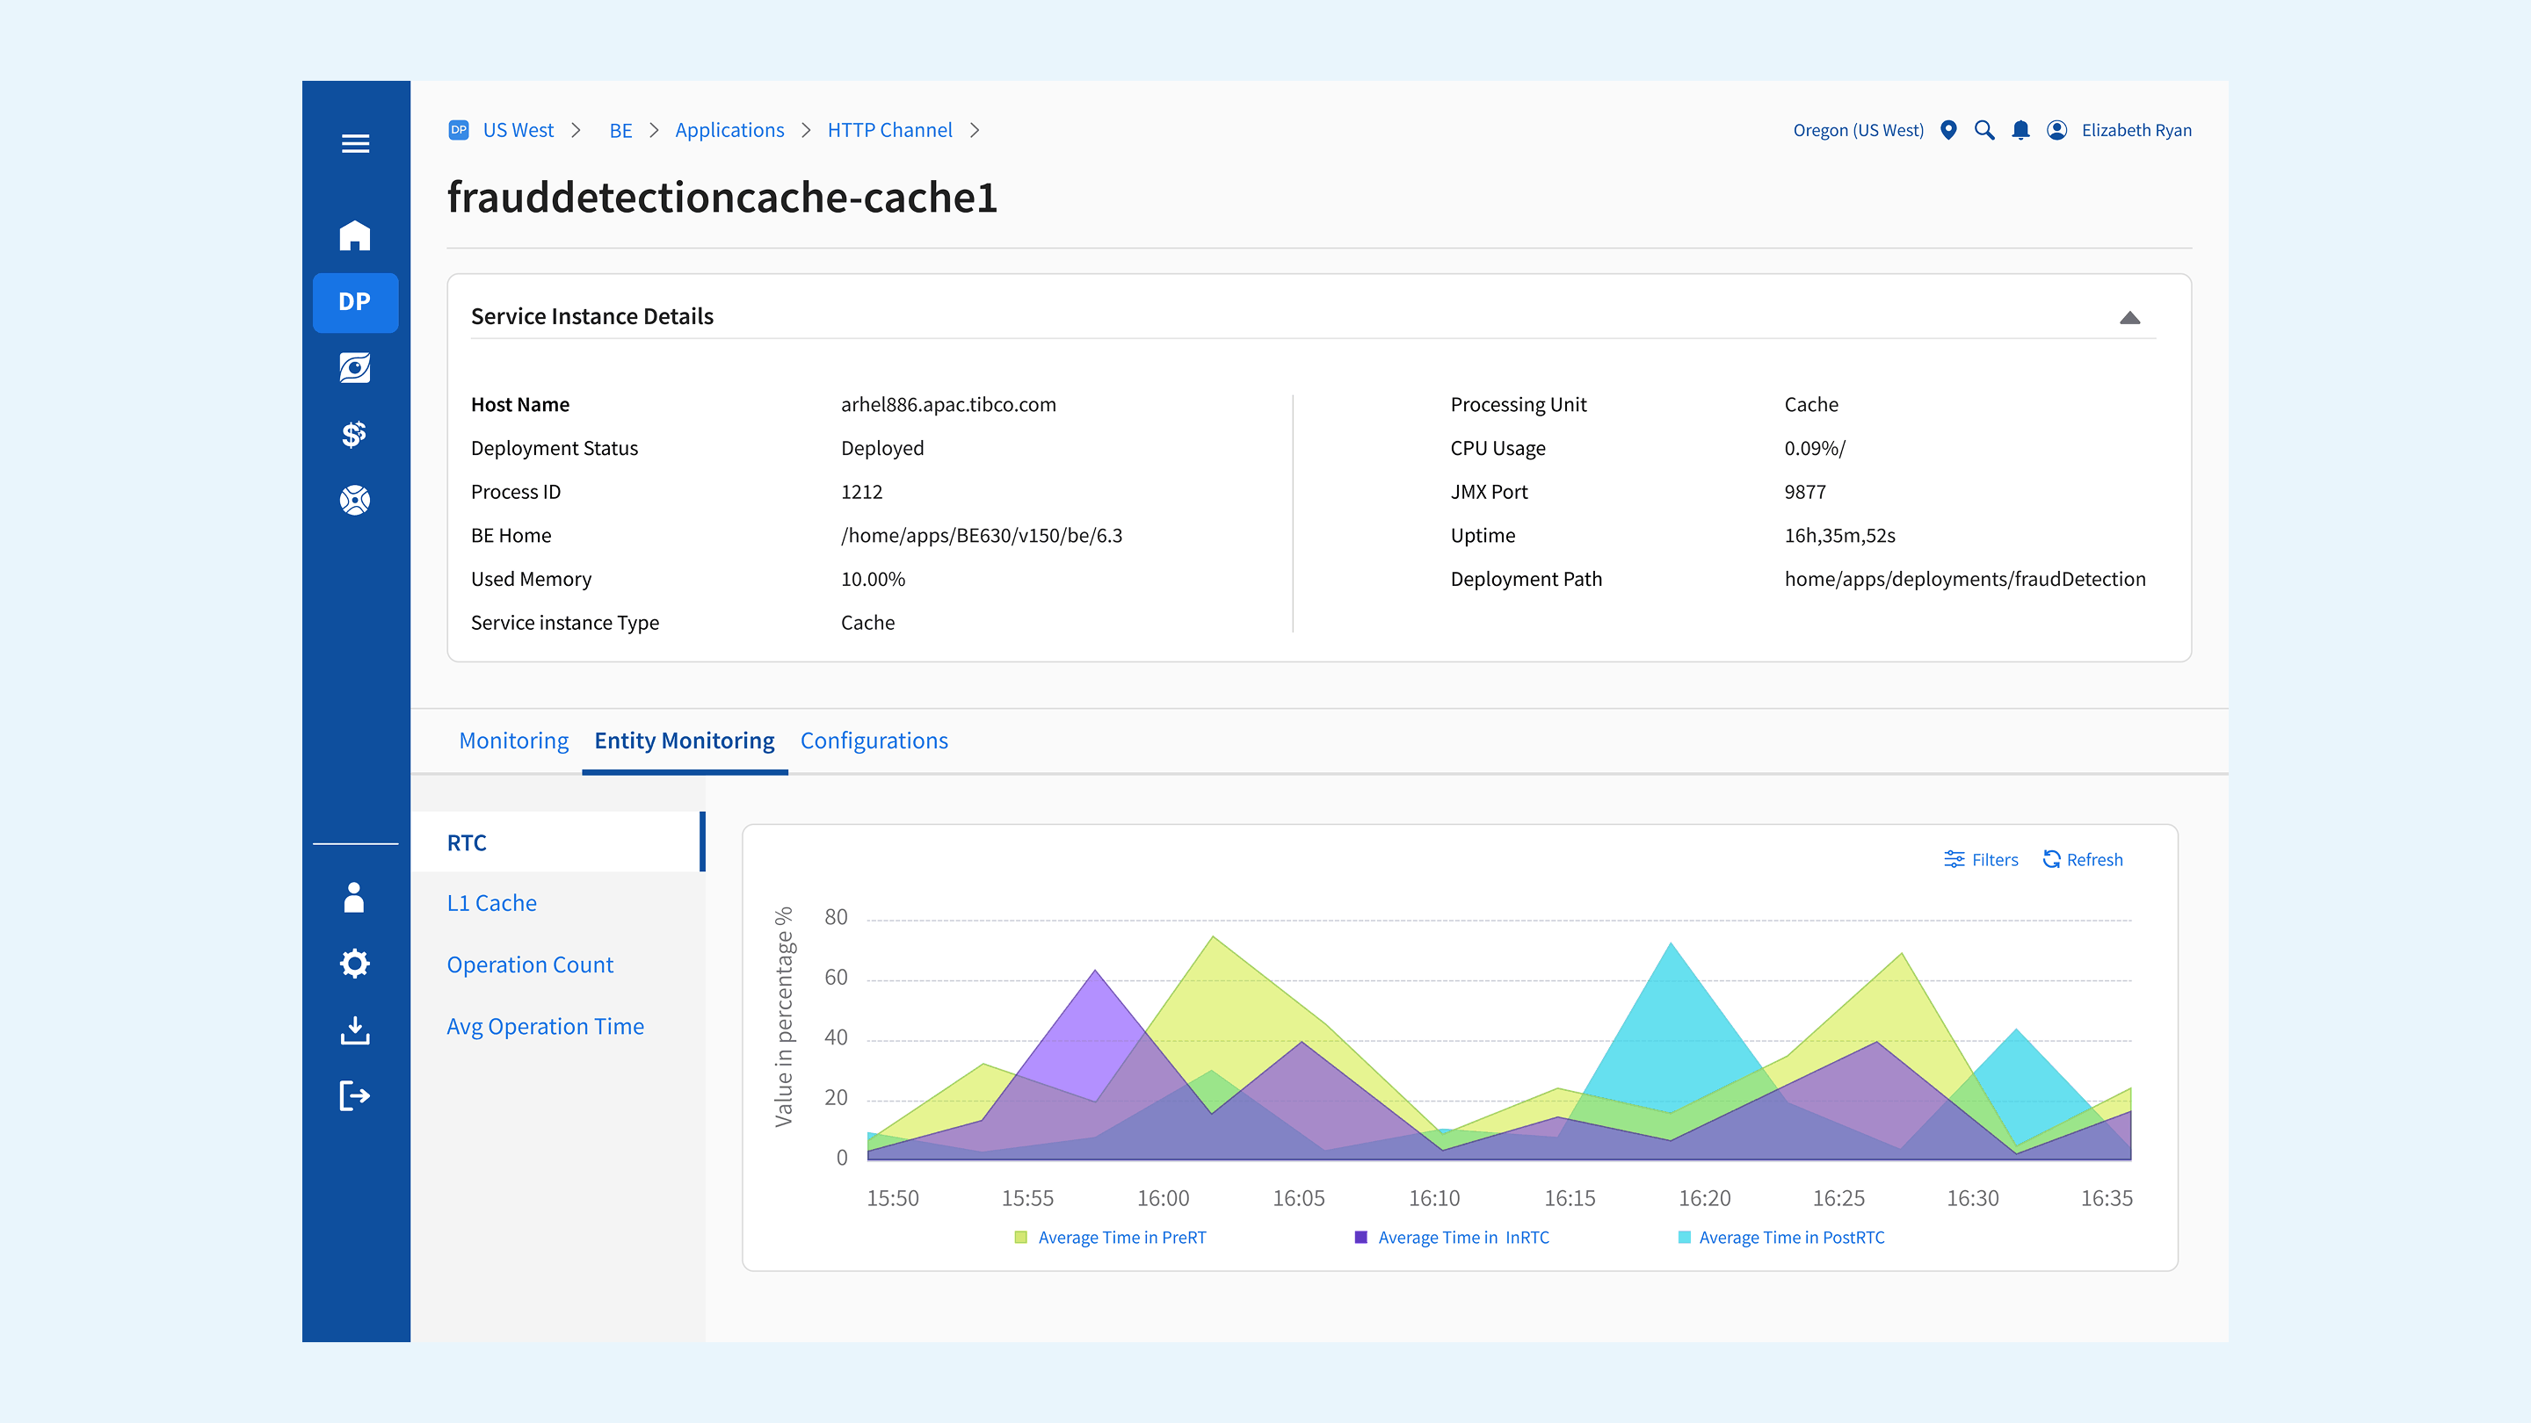Screen dimensions: 2531x1423
Task: Toggle the Average Time in InRTC legend
Action: pyautogui.click(x=1451, y=1238)
